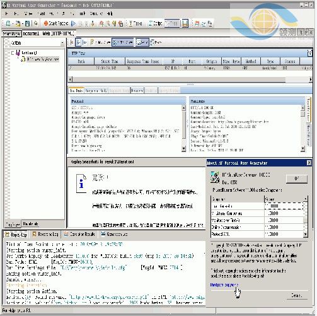Select the Recording Log tab

coord(45,234)
